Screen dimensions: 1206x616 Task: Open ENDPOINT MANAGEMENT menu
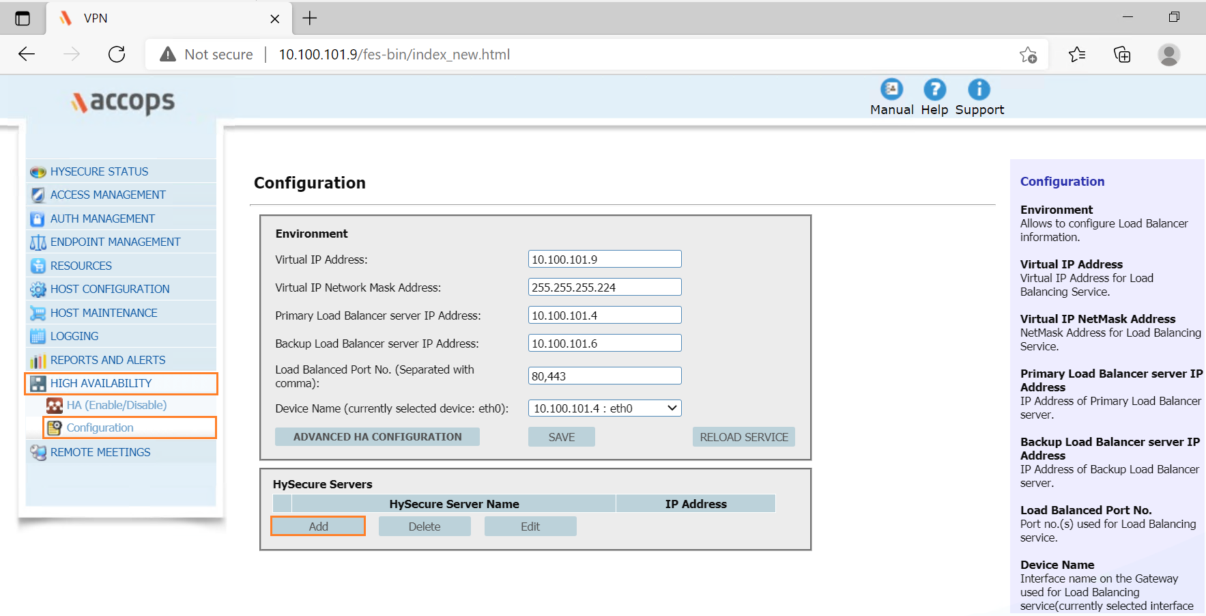115,242
